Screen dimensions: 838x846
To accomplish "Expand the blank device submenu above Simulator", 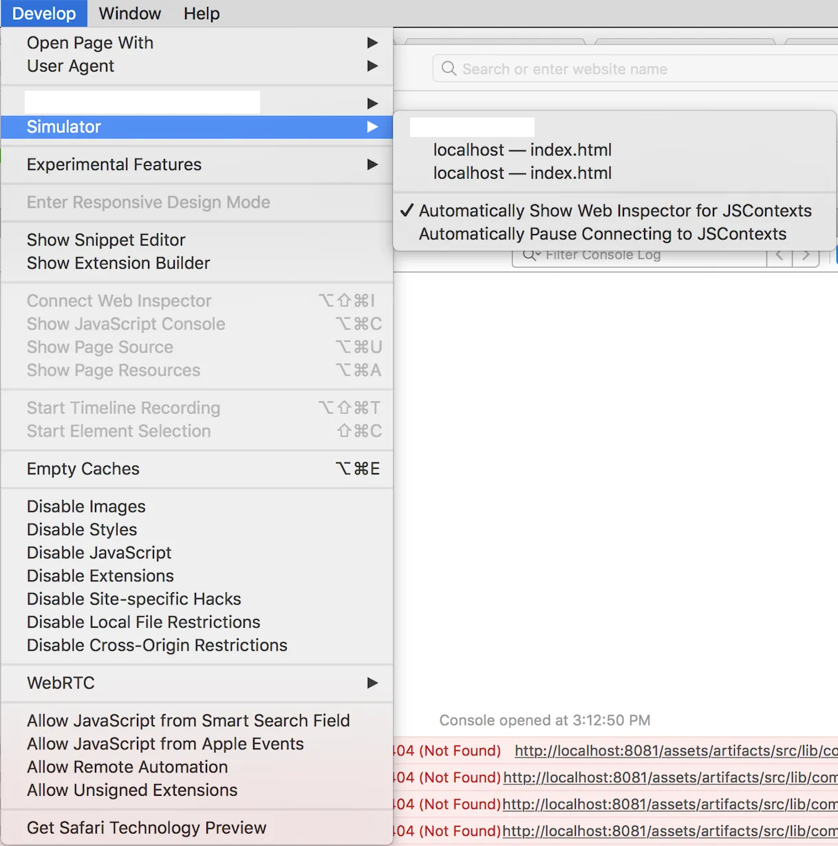I will (x=197, y=103).
